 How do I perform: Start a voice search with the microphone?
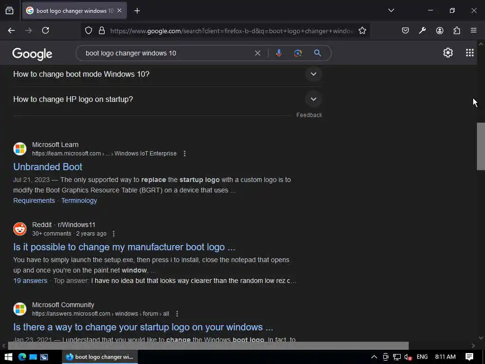278,53
